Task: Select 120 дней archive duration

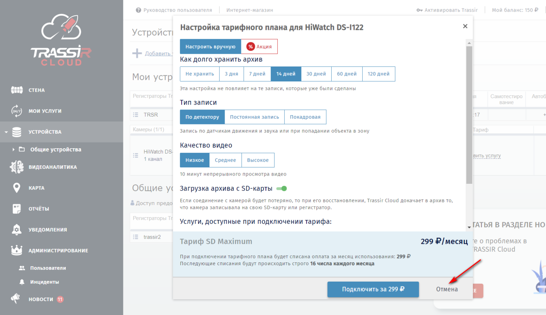Action: (379, 74)
